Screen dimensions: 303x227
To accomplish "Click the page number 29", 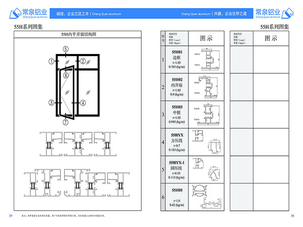I will point(11,215).
